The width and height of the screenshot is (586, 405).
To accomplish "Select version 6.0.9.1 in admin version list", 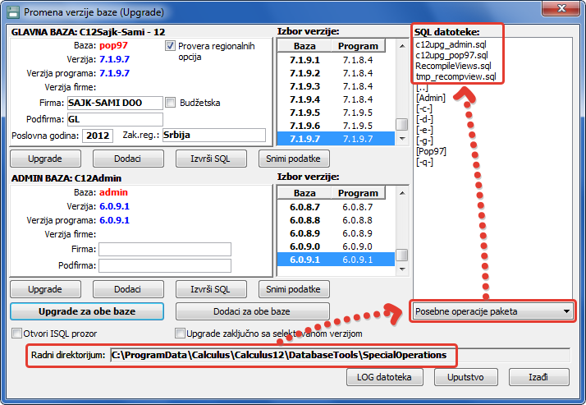I will [335, 259].
